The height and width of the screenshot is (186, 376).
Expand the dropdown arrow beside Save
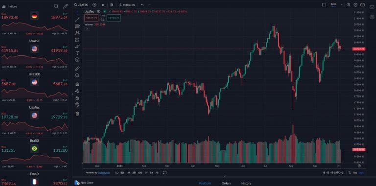pos(341,4)
